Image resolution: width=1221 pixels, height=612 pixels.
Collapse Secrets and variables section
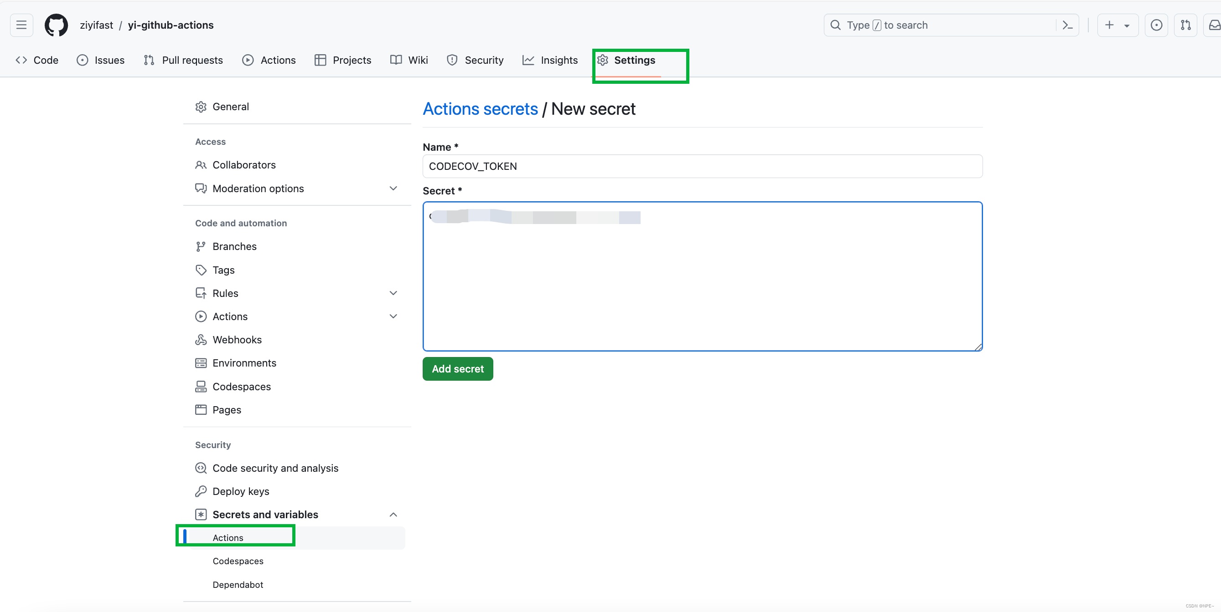[x=393, y=515]
